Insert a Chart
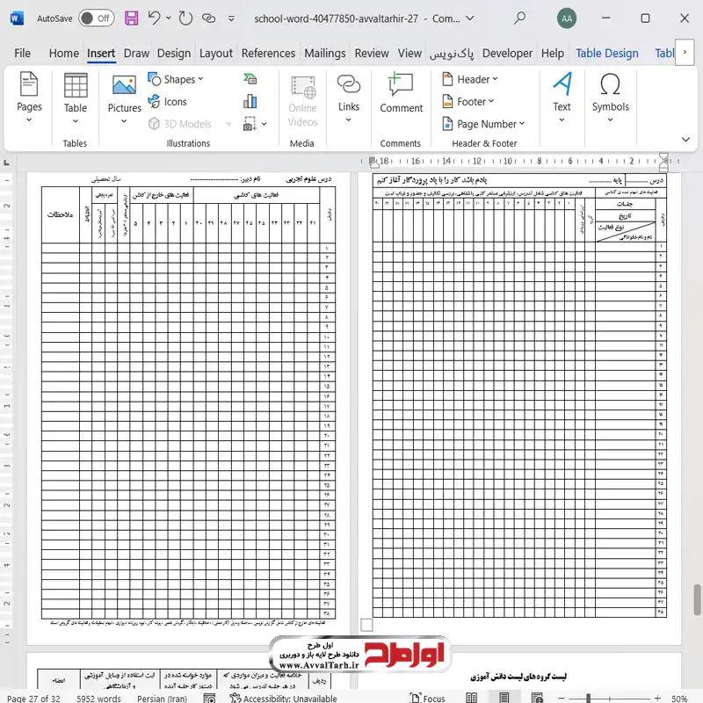 [x=250, y=102]
